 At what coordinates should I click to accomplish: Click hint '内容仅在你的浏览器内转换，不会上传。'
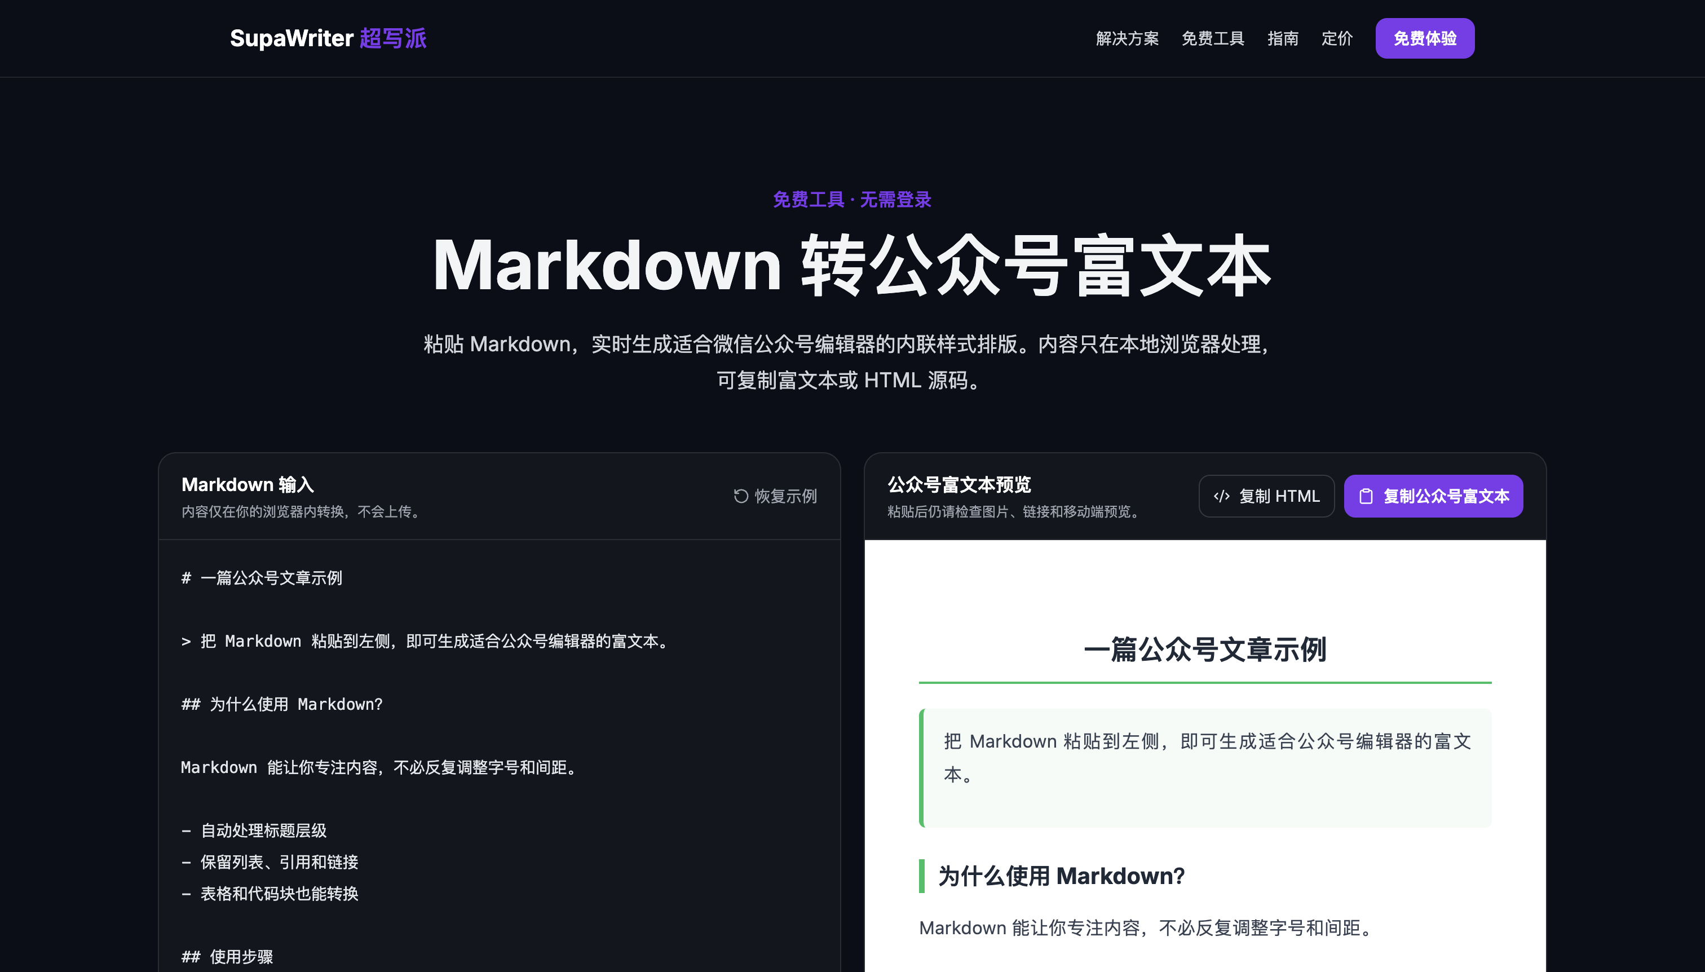coord(302,511)
